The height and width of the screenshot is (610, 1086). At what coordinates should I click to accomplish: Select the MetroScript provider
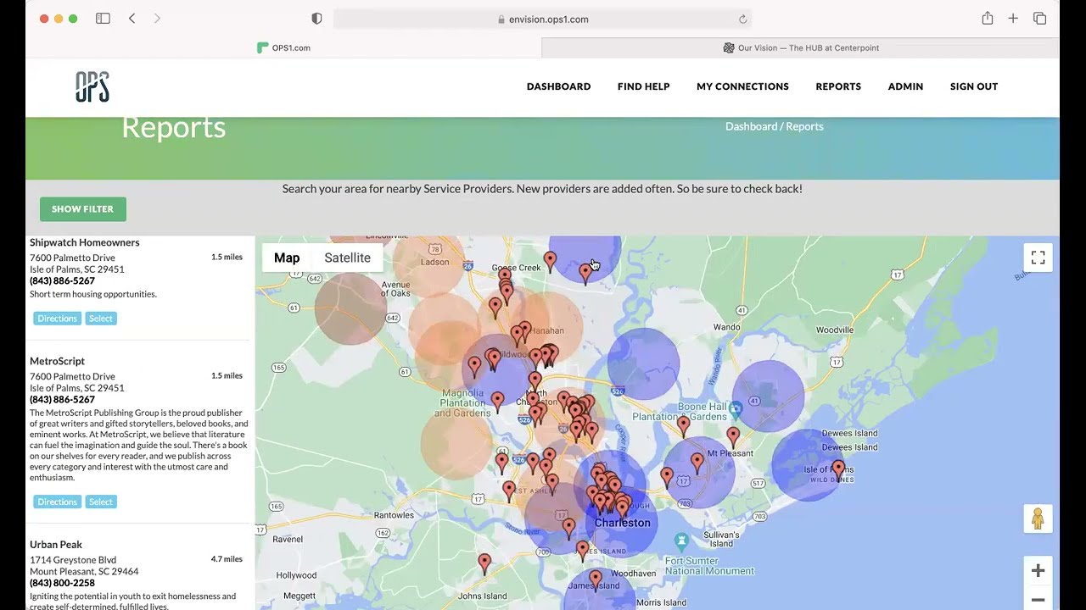(100, 502)
